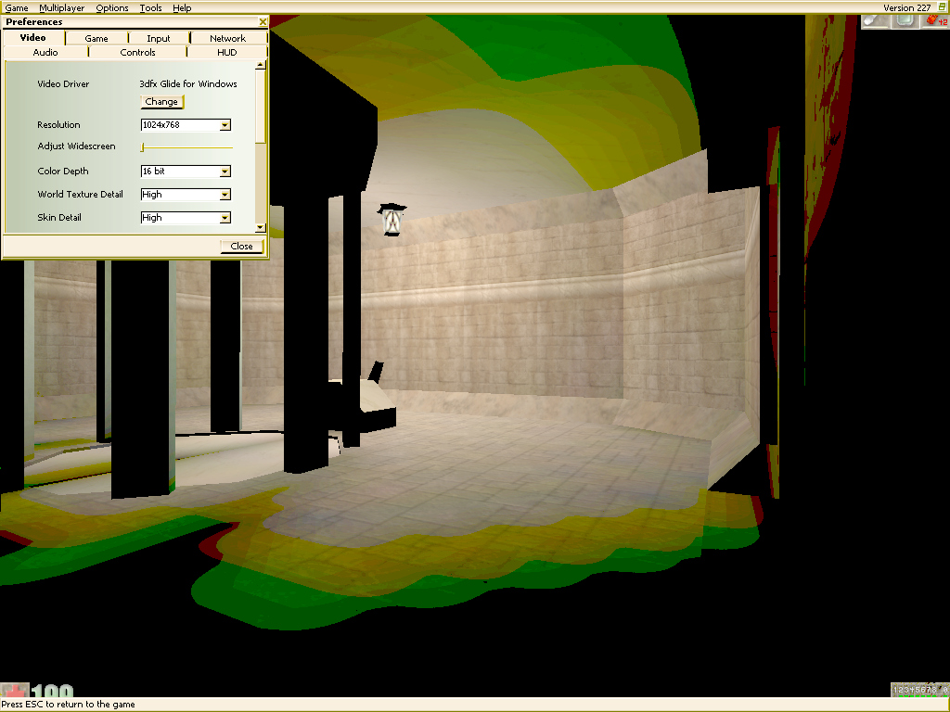Click the World Texture Detail High field

pyautogui.click(x=181, y=195)
